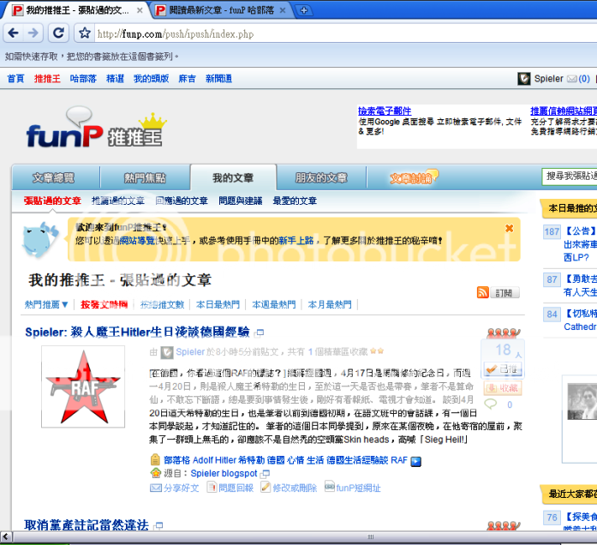
Task: Click the 收藏 collect button
Action: click(x=503, y=388)
